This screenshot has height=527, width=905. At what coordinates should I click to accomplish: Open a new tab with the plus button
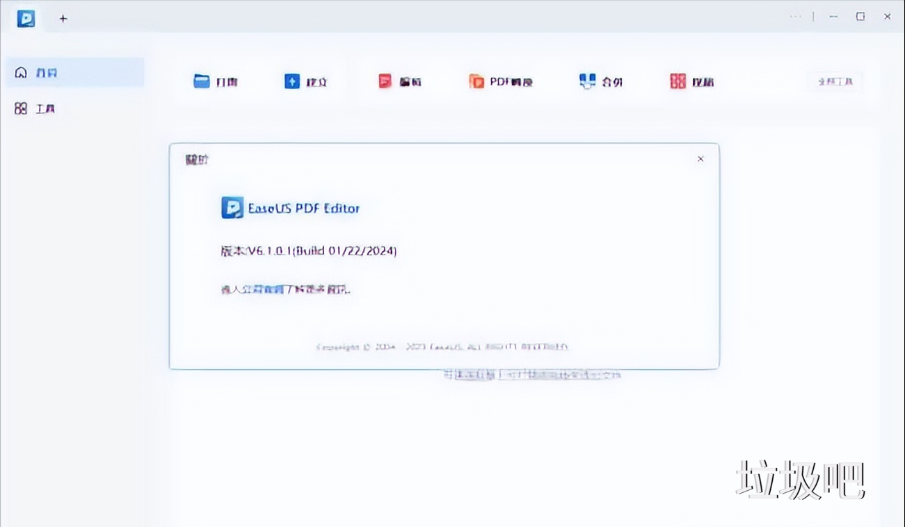[63, 18]
